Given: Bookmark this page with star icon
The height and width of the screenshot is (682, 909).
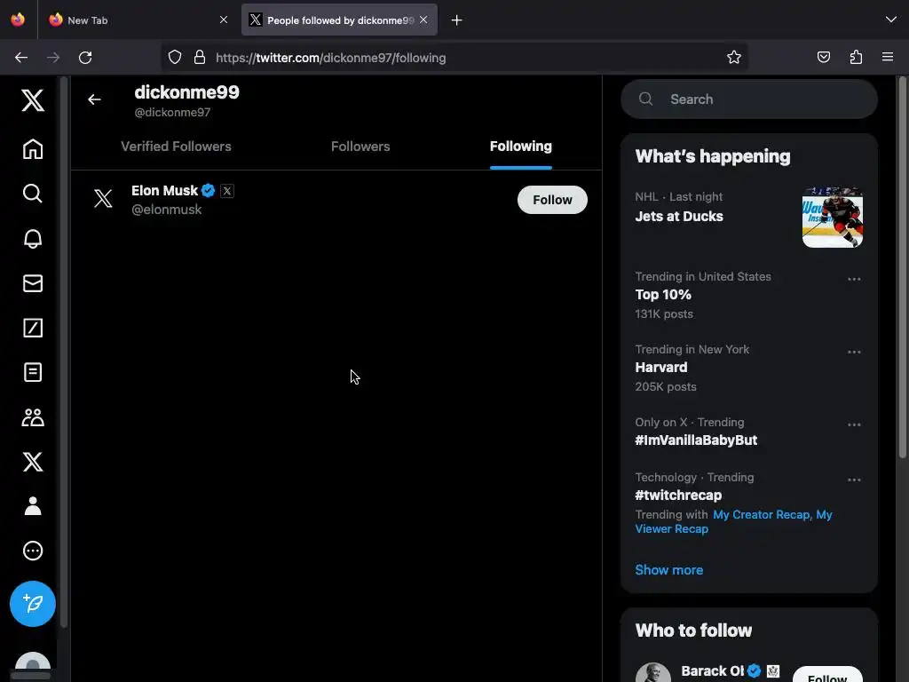Looking at the screenshot, I should point(734,58).
